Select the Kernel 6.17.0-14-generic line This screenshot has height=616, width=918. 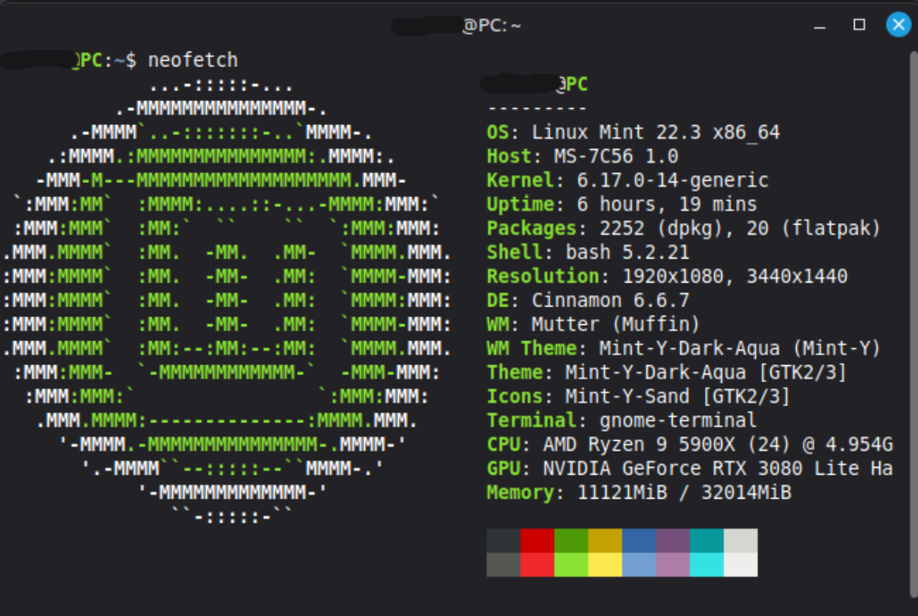(627, 181)
